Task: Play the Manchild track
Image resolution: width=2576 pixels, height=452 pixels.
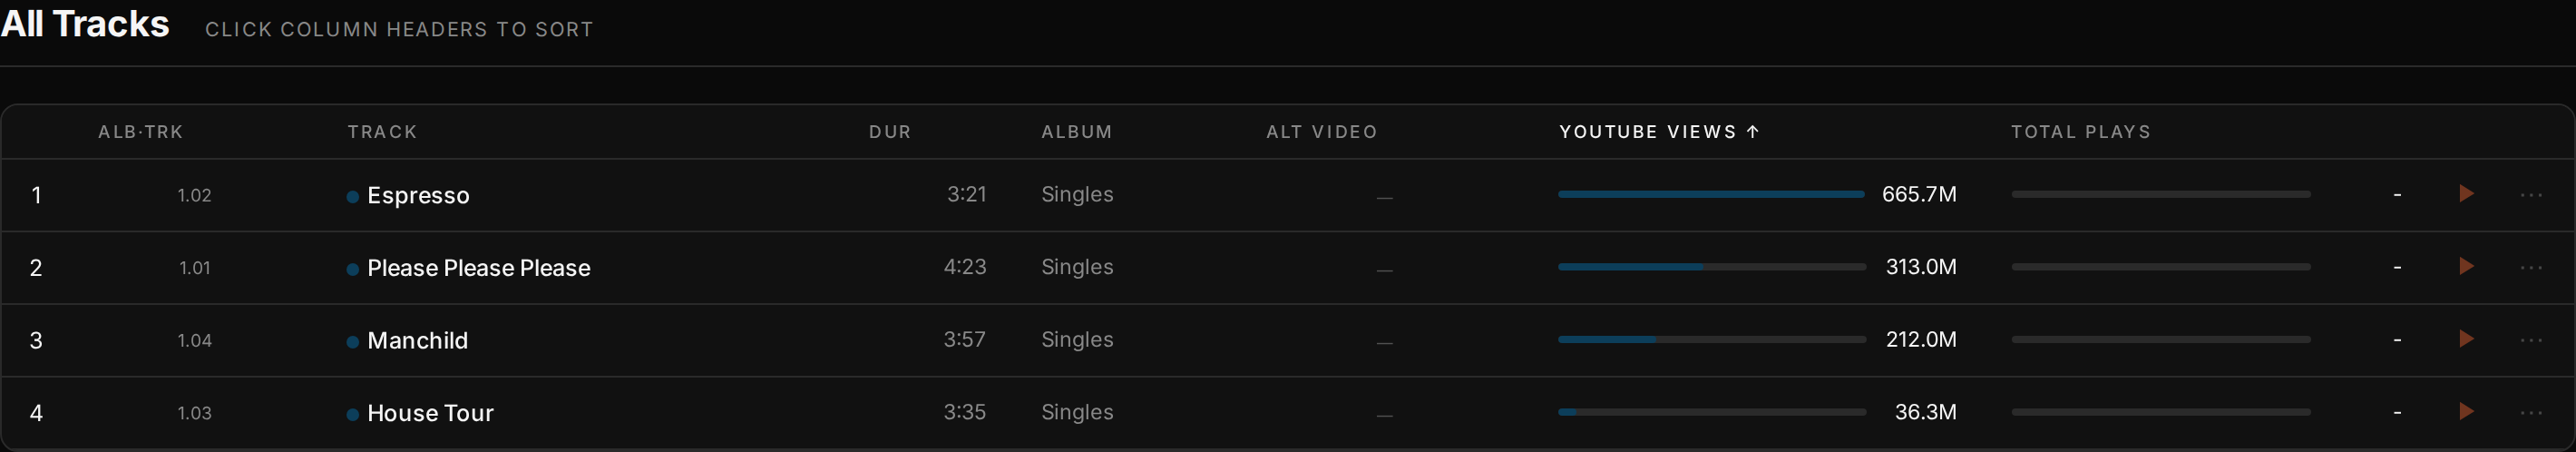Action: pos(2466,339)
